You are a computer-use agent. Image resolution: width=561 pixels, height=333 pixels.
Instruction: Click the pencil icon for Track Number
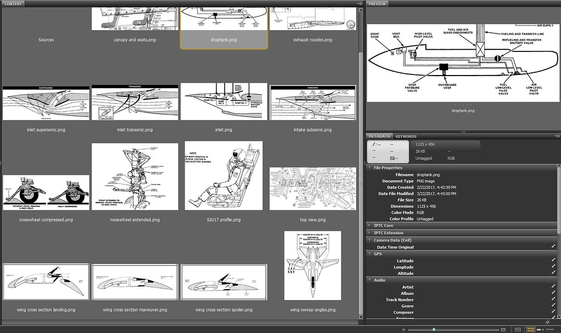[x=553, y=300]
